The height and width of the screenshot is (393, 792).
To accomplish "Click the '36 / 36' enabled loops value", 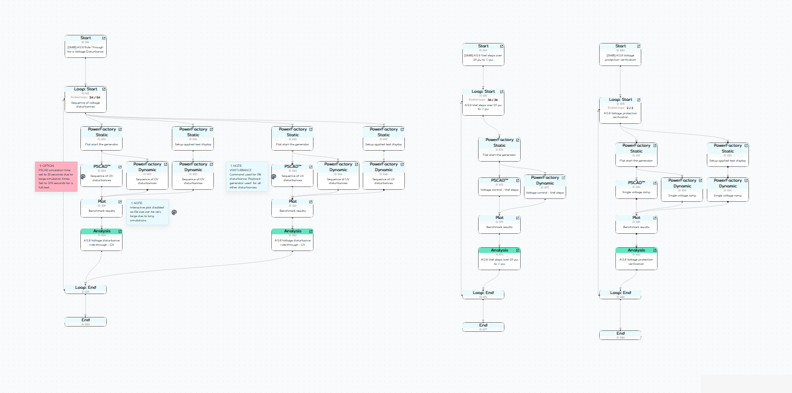I will click(x=492, y=100).
